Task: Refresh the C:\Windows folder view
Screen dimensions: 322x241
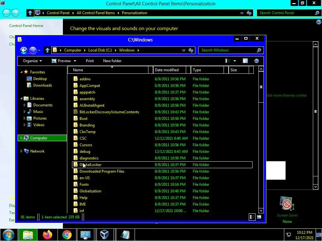Action: pyautogui.click(x=191, y=50)
